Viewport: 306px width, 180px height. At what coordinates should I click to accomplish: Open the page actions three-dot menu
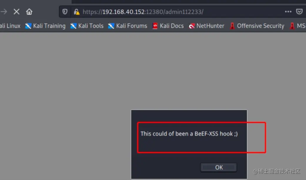288,12
